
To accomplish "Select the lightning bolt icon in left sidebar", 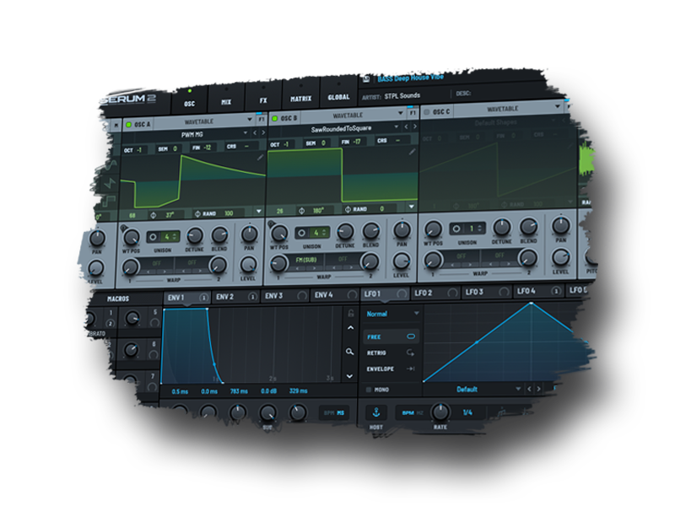I will pos(108,183).
